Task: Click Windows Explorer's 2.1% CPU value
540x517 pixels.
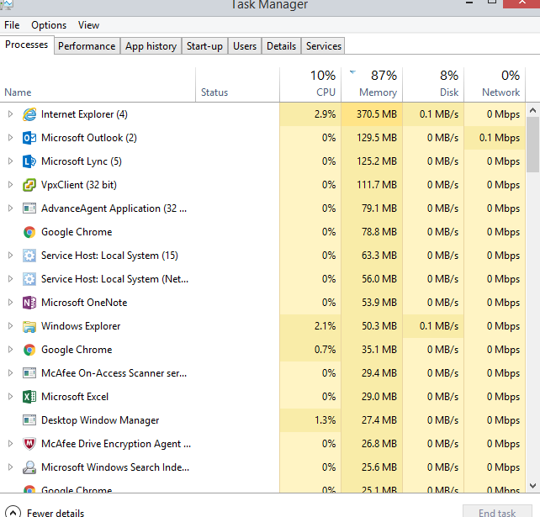Action: 325,326
